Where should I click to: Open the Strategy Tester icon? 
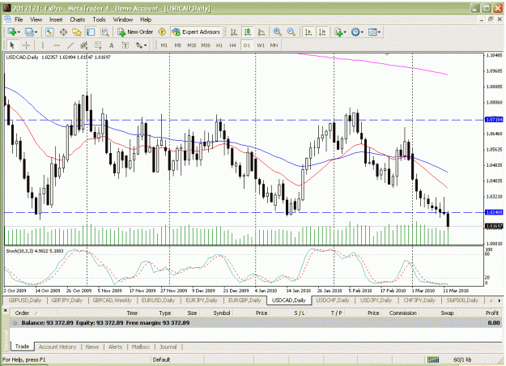tap(104, 32)
